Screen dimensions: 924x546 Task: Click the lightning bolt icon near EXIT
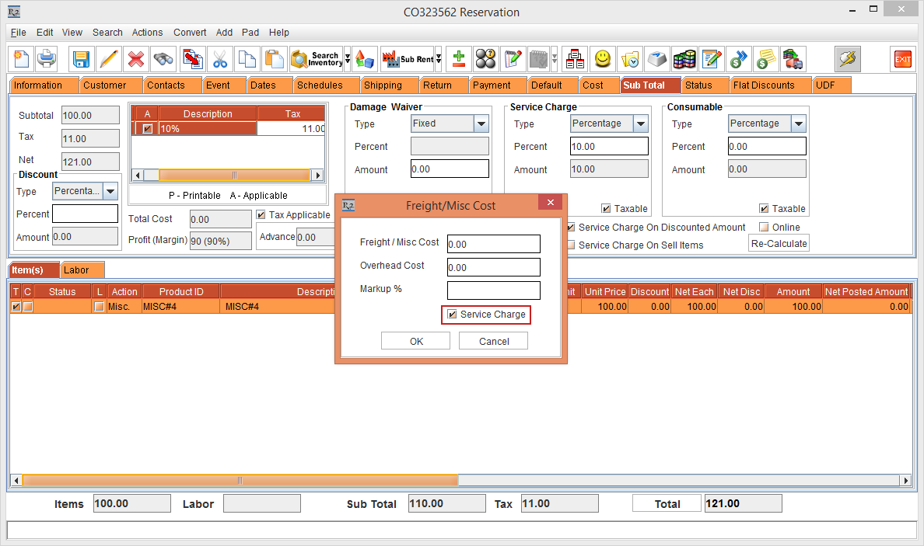[847, 58]
